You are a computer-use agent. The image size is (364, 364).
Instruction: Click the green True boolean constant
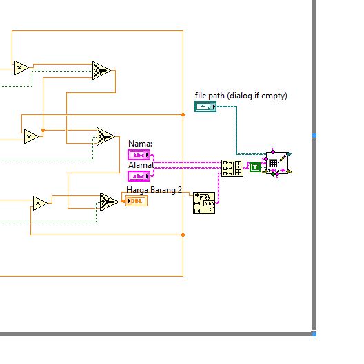(255, 167)
